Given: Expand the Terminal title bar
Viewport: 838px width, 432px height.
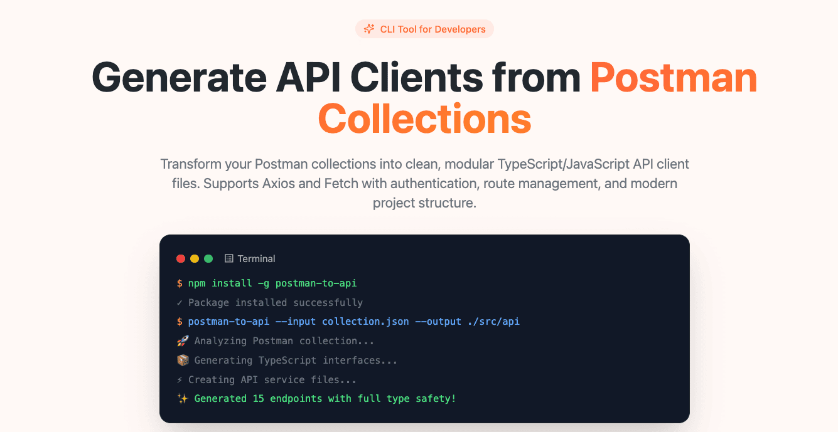Looking at the screenshot, I should (x=424, y=258).
